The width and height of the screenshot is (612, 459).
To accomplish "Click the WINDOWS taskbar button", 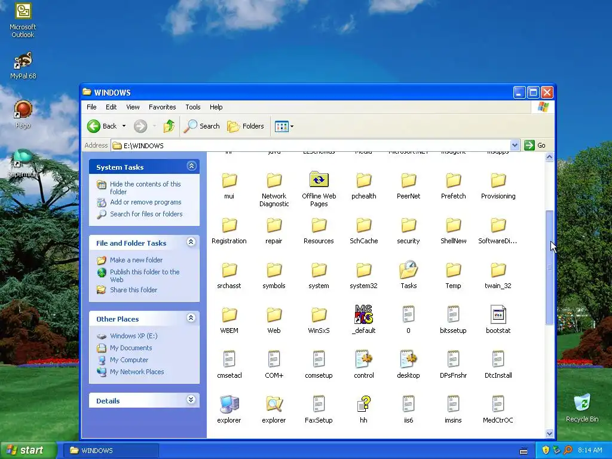I will (x=111, y=451).
